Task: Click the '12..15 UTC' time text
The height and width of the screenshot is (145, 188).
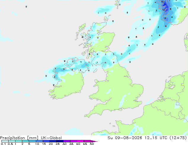Action: click(x=156, y=138)
